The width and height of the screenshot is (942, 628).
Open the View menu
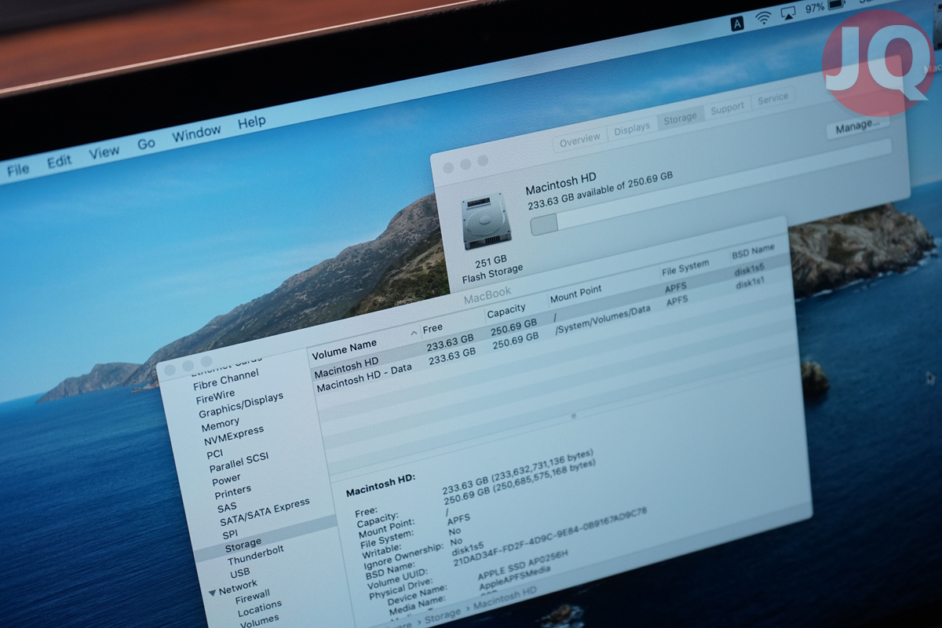click(104, 152)
